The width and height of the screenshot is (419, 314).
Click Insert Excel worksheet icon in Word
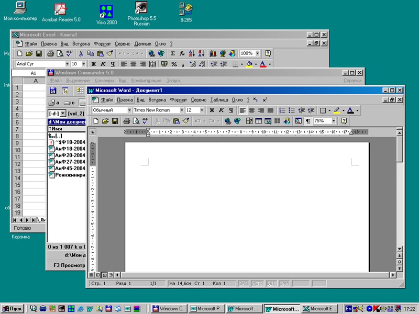point(268,121)
